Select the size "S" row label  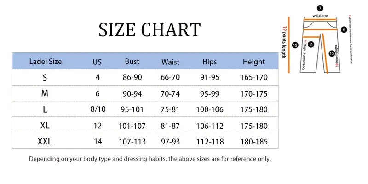click(x=45, y=77)
